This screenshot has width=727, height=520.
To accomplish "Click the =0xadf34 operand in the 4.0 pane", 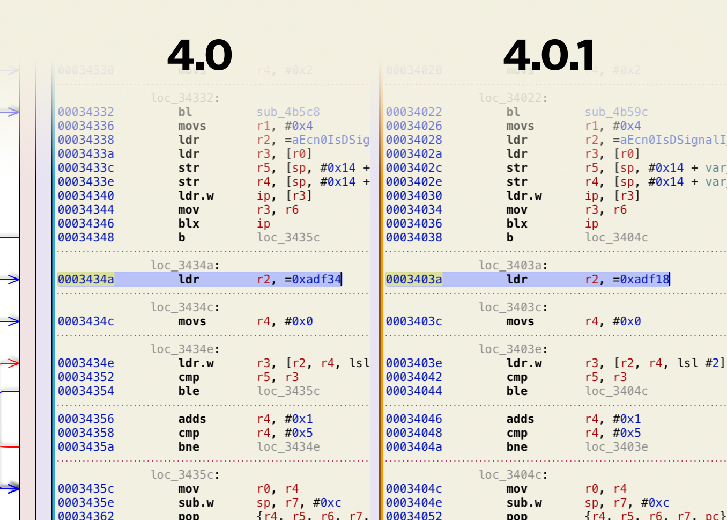I will click(313, 280).
